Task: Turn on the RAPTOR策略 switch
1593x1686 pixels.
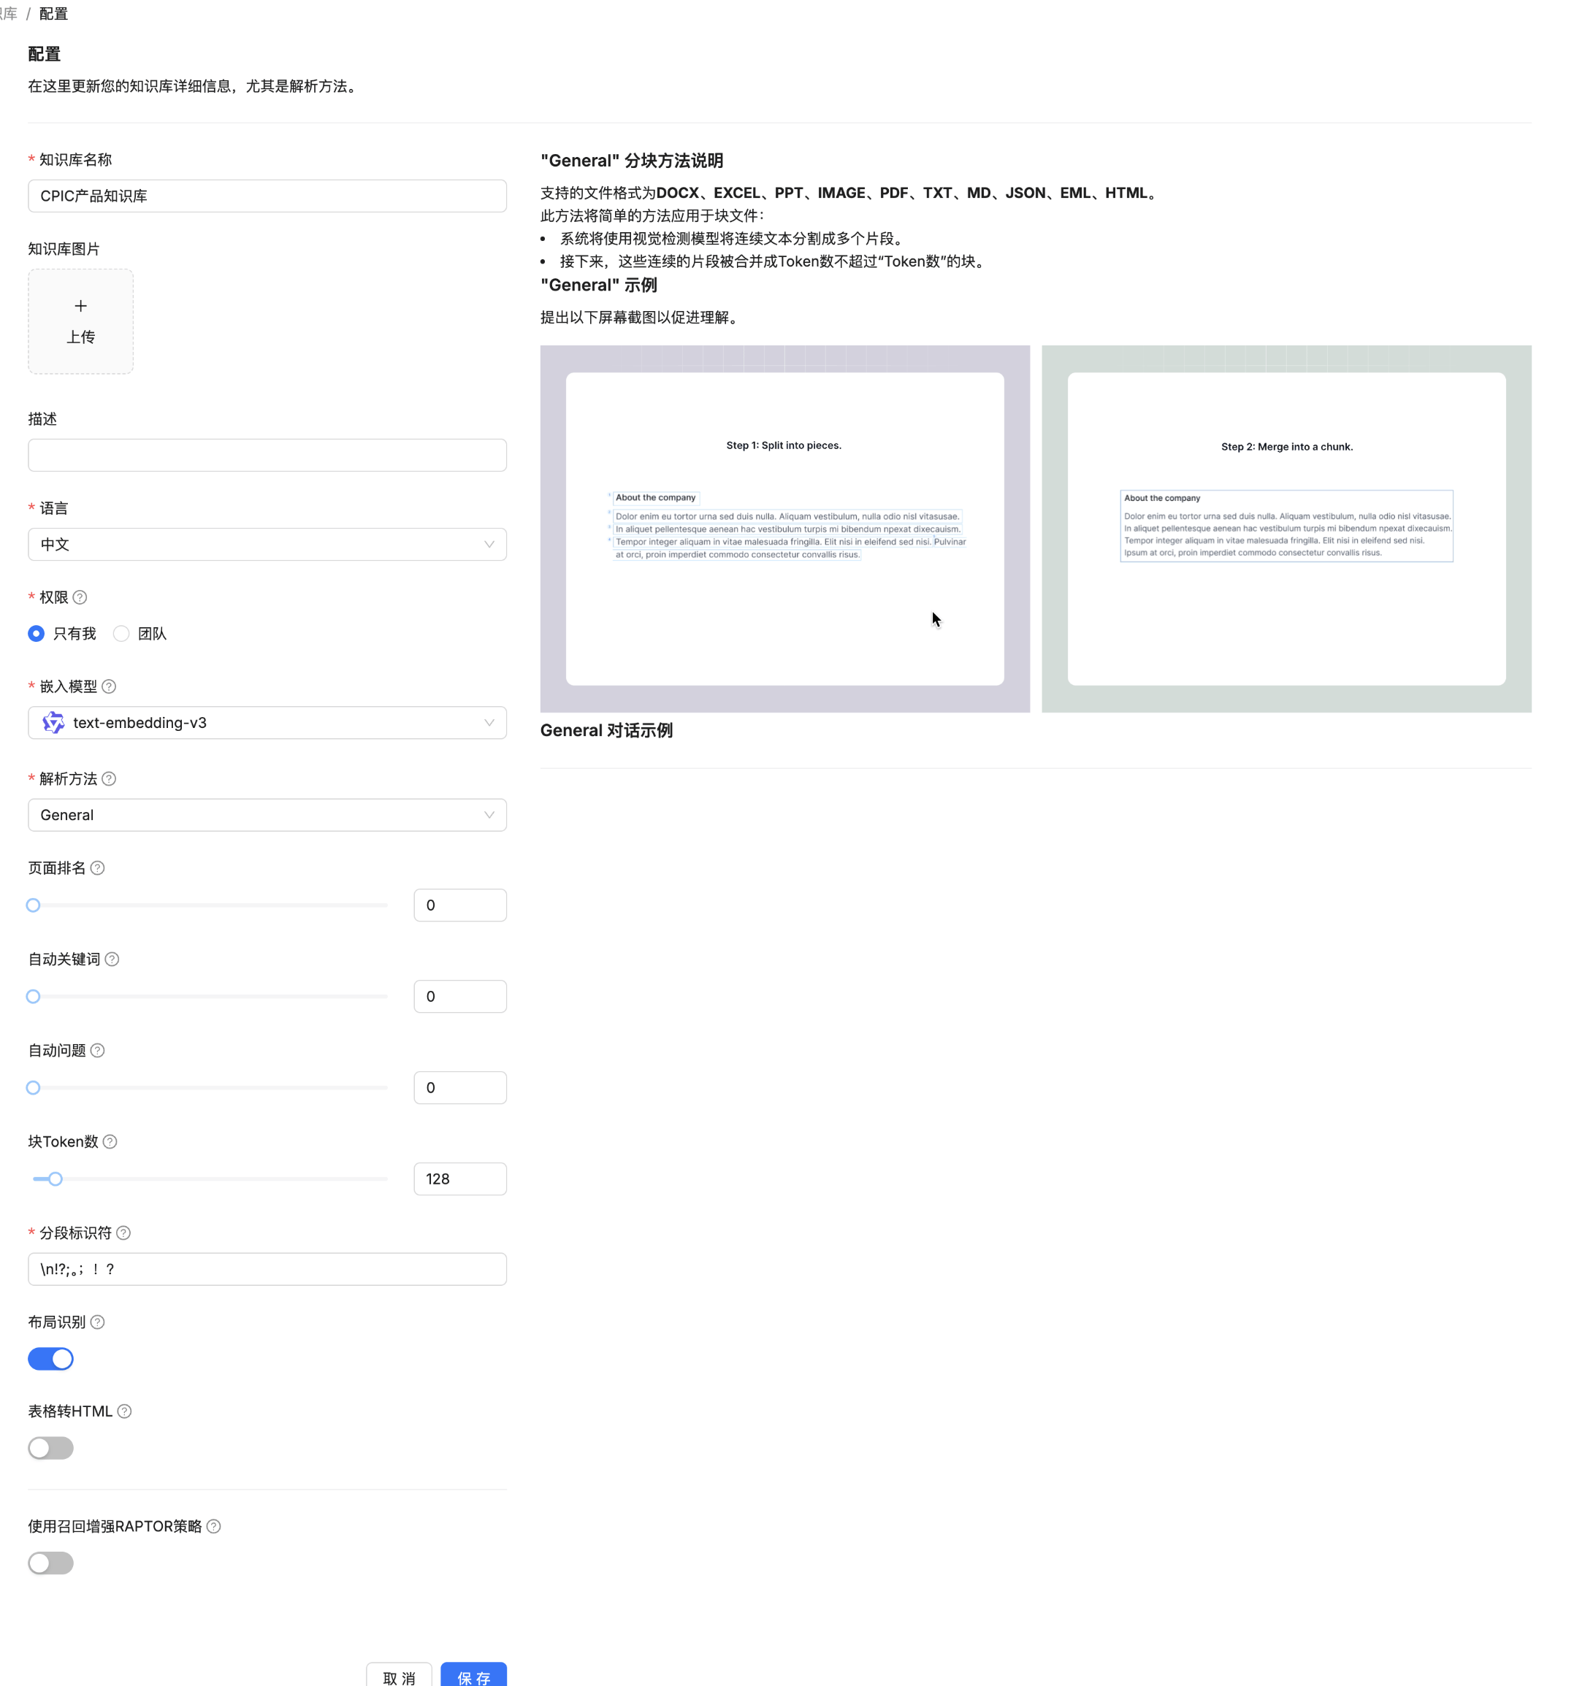Action: tap(51, 1562)
